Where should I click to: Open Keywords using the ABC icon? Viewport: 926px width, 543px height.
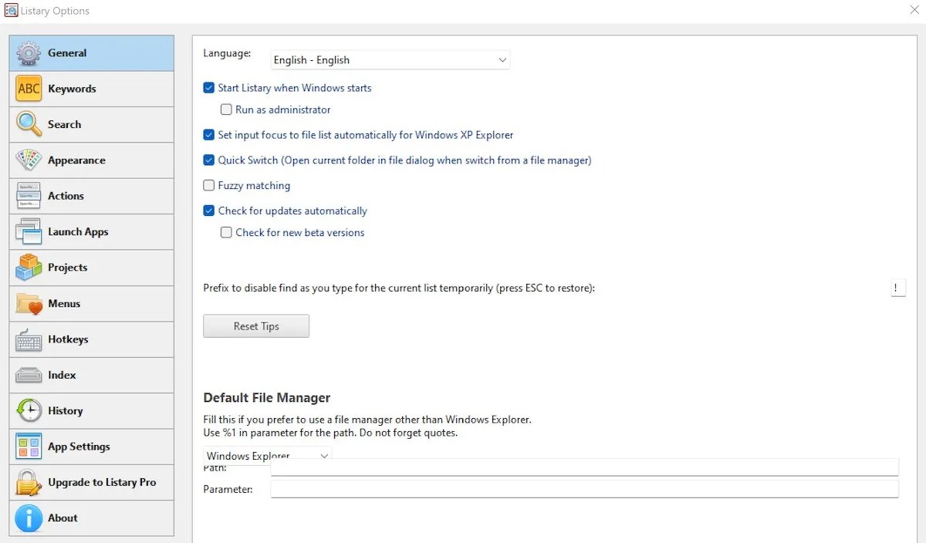pos(28,88)
